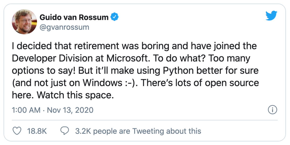Open "3.2K people are Tweeting about this"

pos(138,131)
